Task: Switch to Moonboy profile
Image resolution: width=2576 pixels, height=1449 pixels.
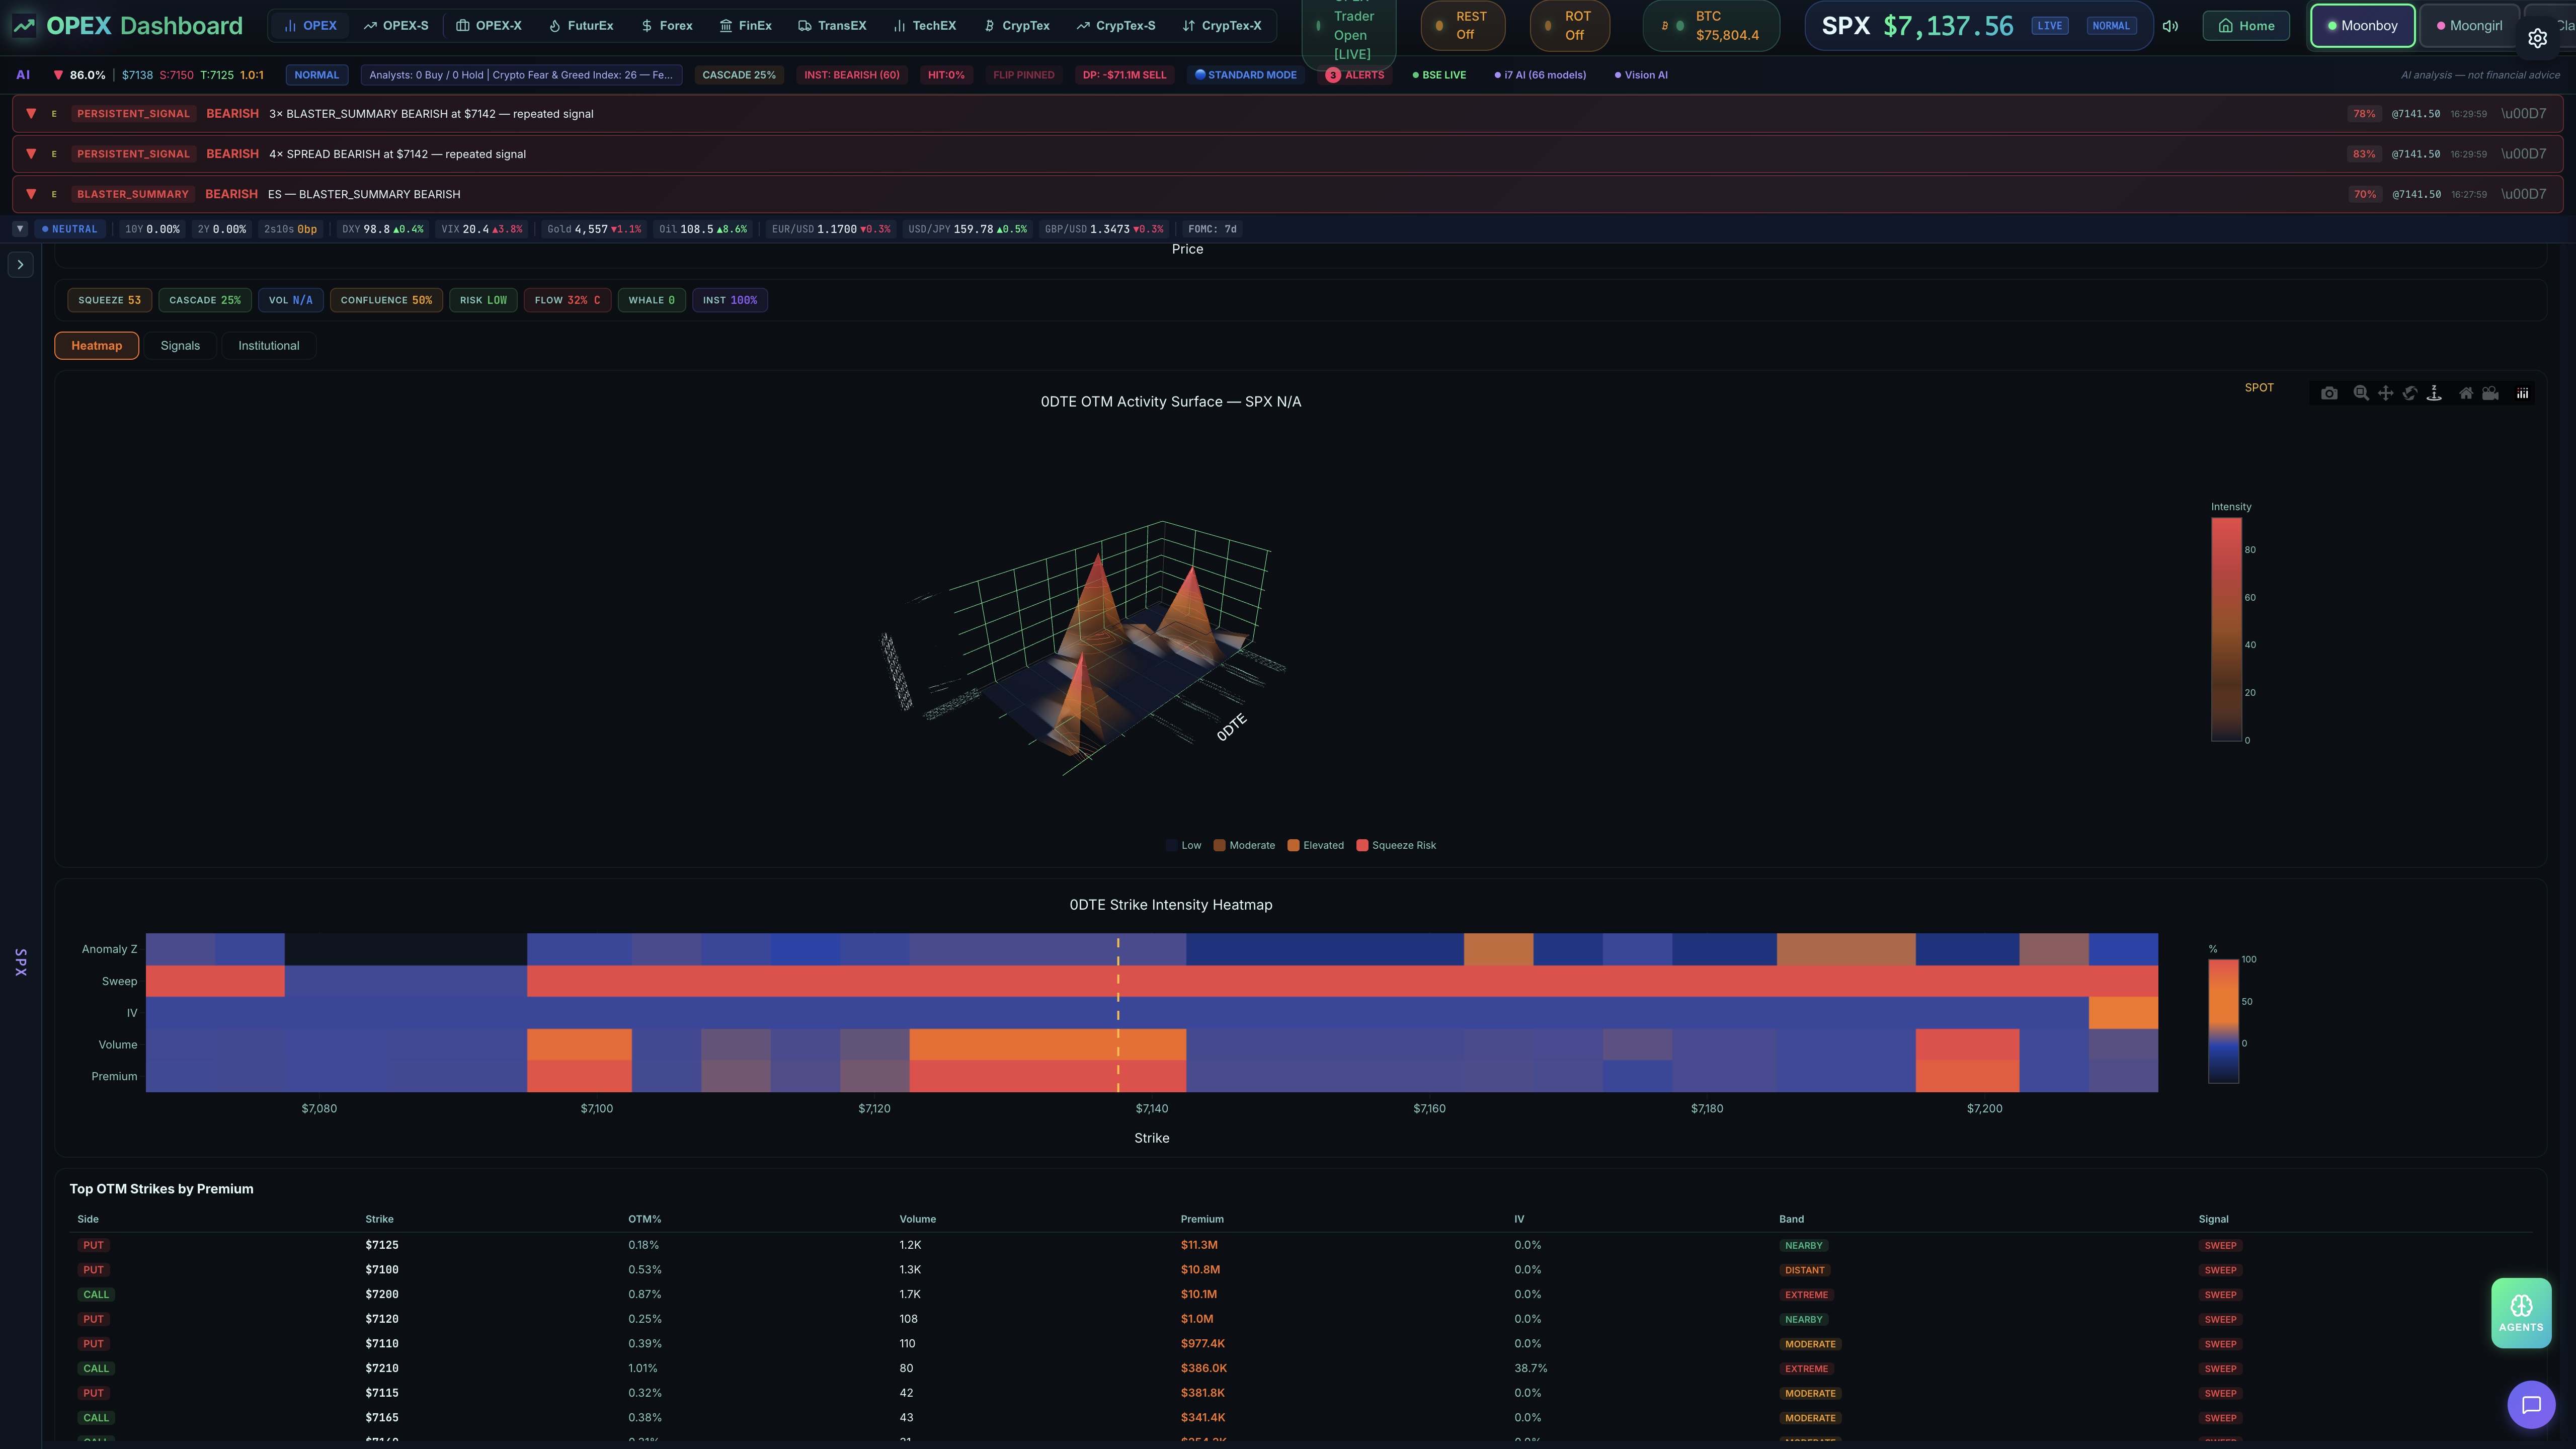Action: (x=2362, y=26)
